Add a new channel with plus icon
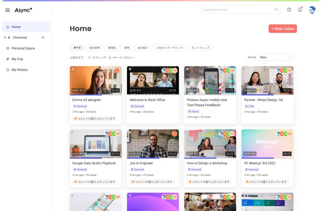 43,38
